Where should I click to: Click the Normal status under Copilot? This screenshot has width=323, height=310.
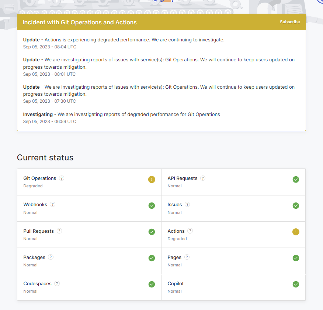(x=174, y=291)
